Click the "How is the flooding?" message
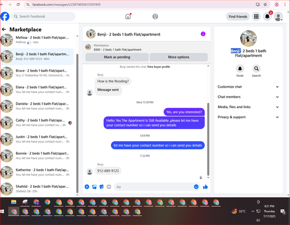Viewport: 290px width, 225px height. pos(113,81)
